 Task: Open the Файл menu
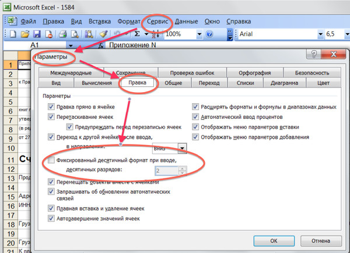(29, 22)
